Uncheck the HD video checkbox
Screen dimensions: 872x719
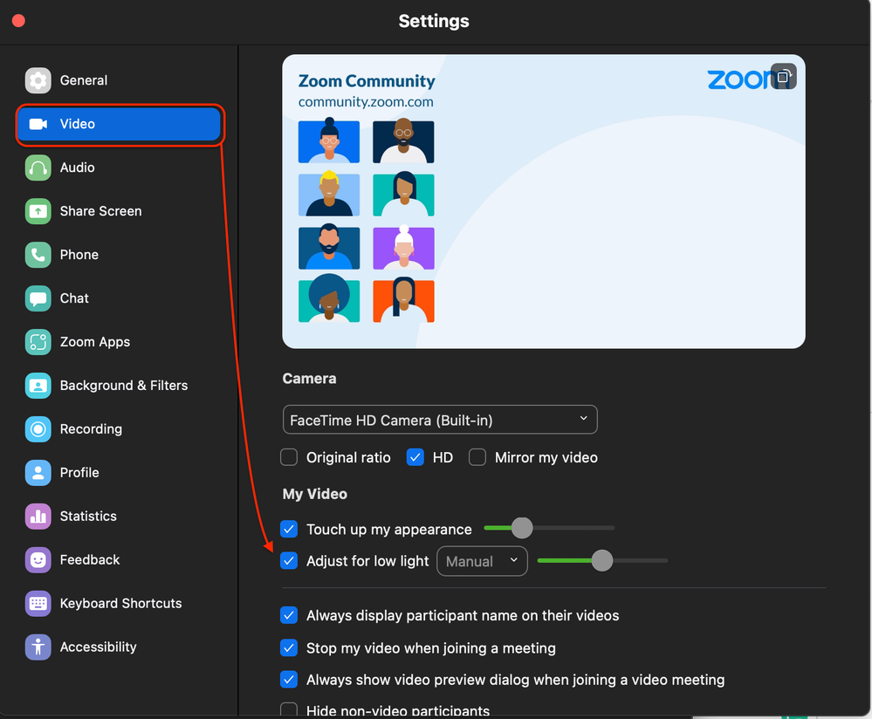(415, 457)
